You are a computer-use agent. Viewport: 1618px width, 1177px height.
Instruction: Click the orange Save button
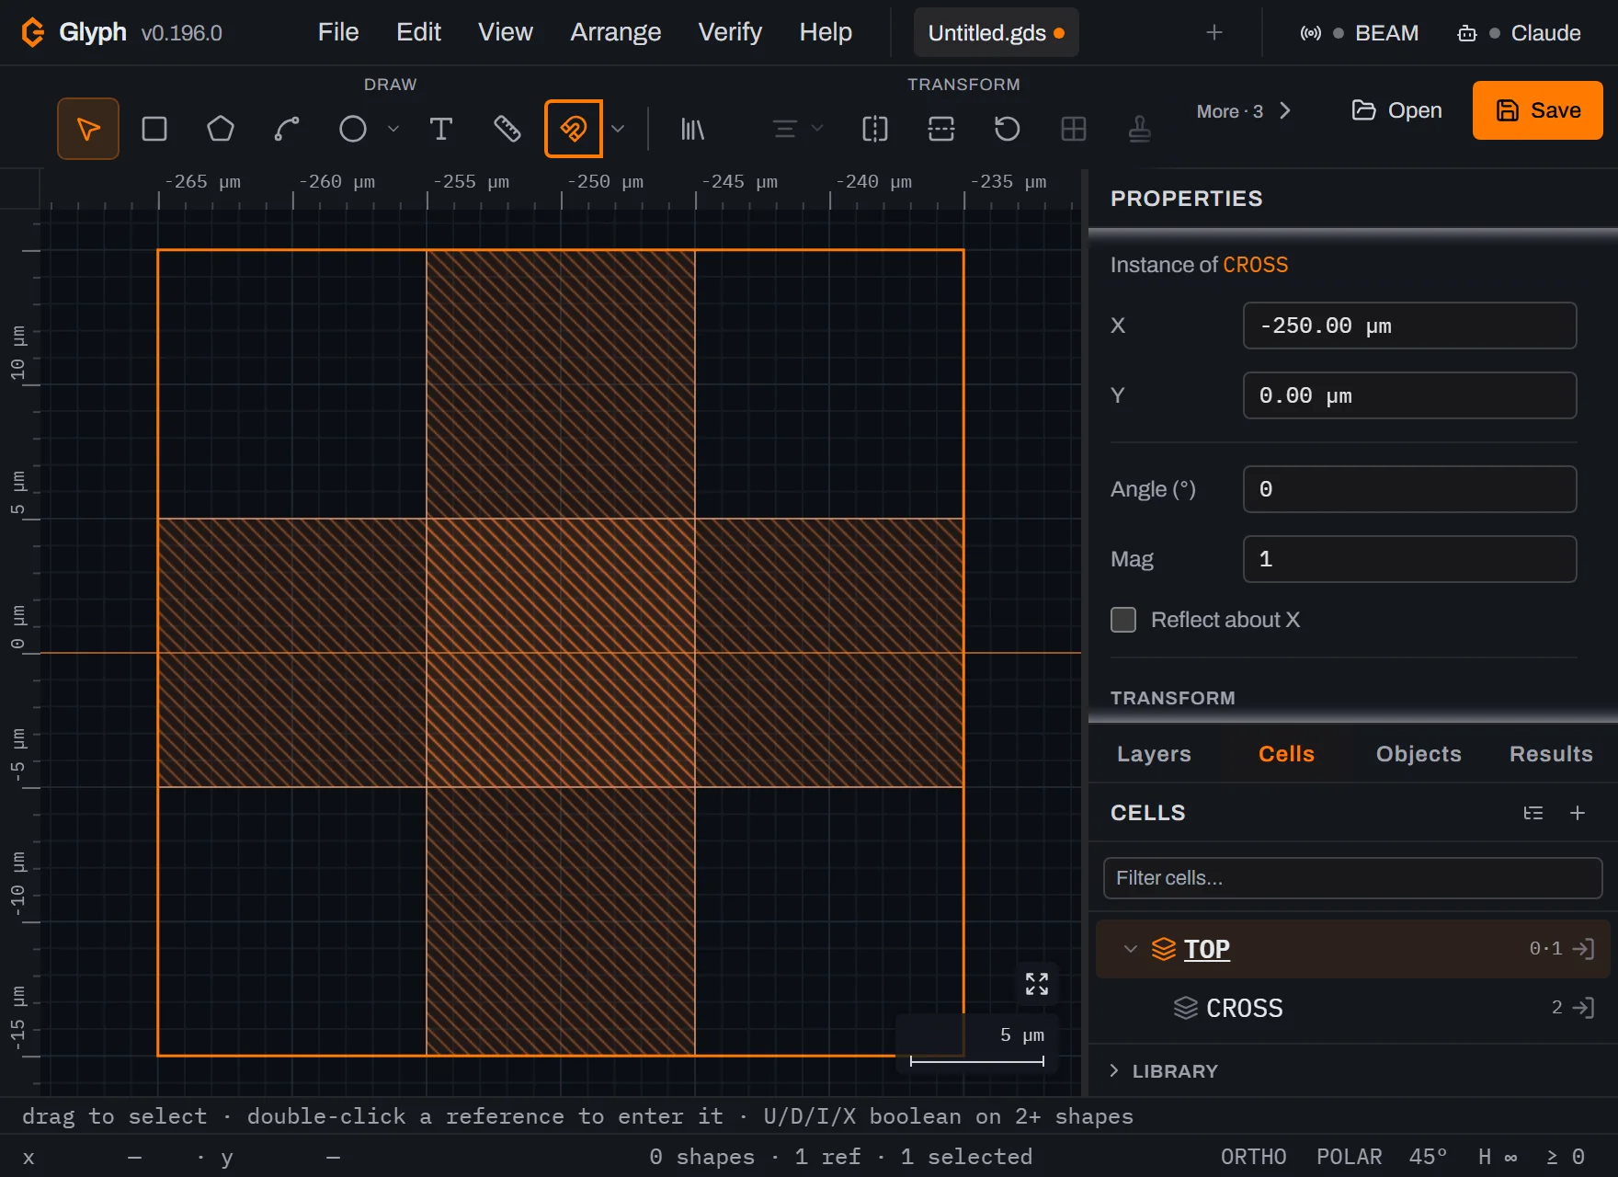(x=1538, y=110)
